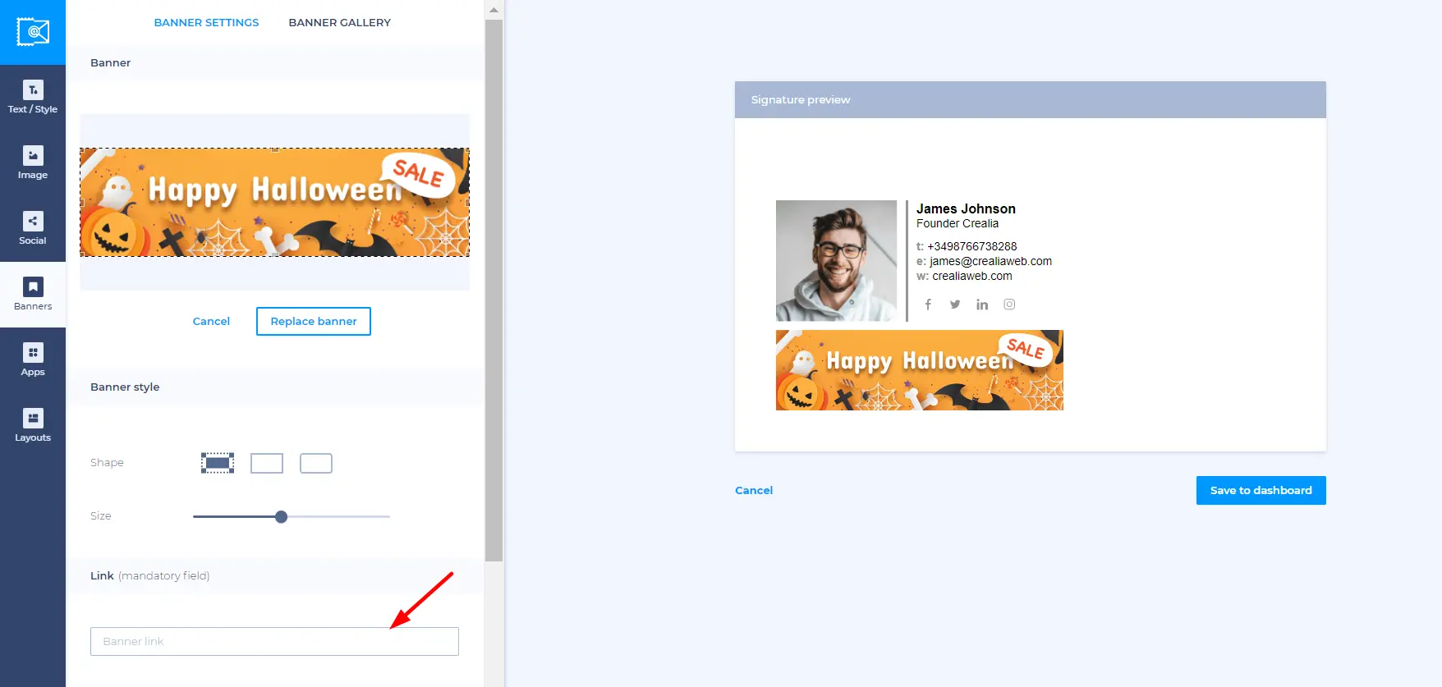
Task: Click the Founder Crealia title text
Action: point(958,223)
